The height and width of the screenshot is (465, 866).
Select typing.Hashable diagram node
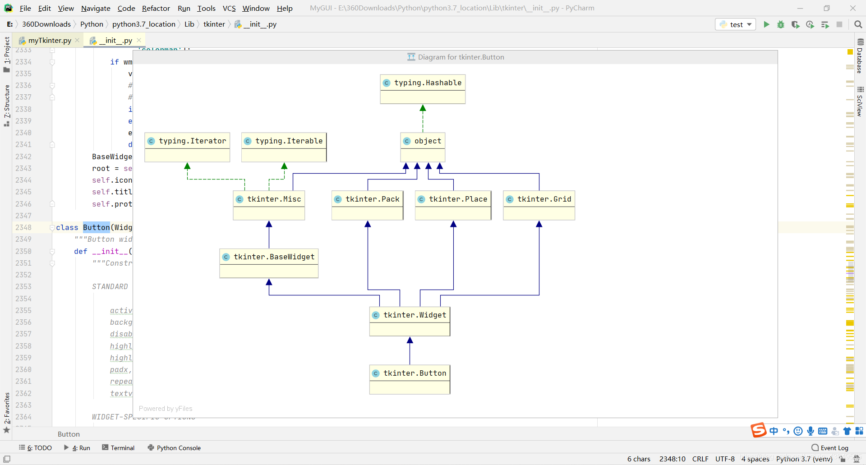423,89
